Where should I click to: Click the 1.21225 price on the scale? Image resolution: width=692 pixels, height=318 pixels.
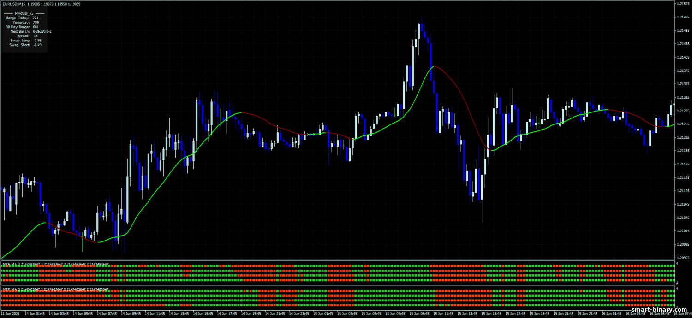pyautogui.click(x=682, y=138)
